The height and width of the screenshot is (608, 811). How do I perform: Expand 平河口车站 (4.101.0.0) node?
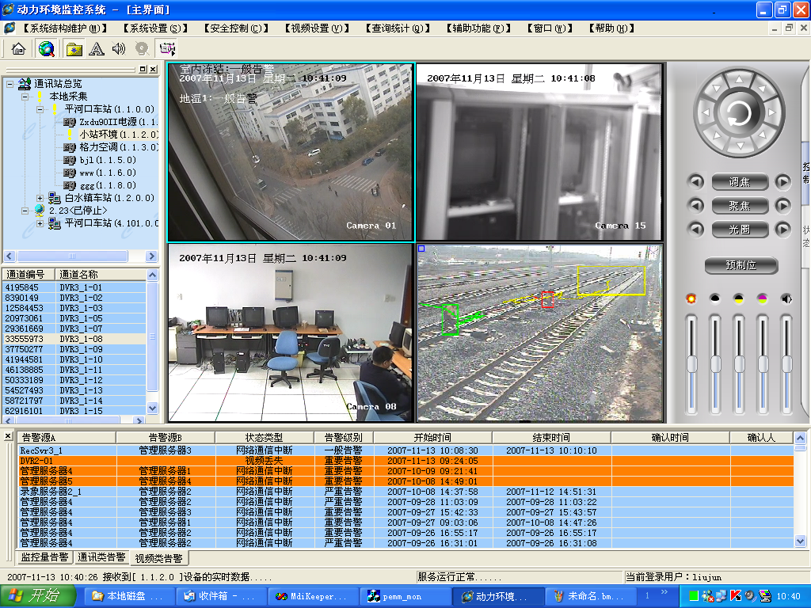point(40,223)
